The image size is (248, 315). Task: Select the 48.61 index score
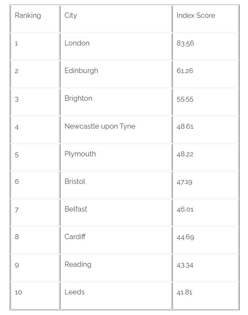coord(185,127)
